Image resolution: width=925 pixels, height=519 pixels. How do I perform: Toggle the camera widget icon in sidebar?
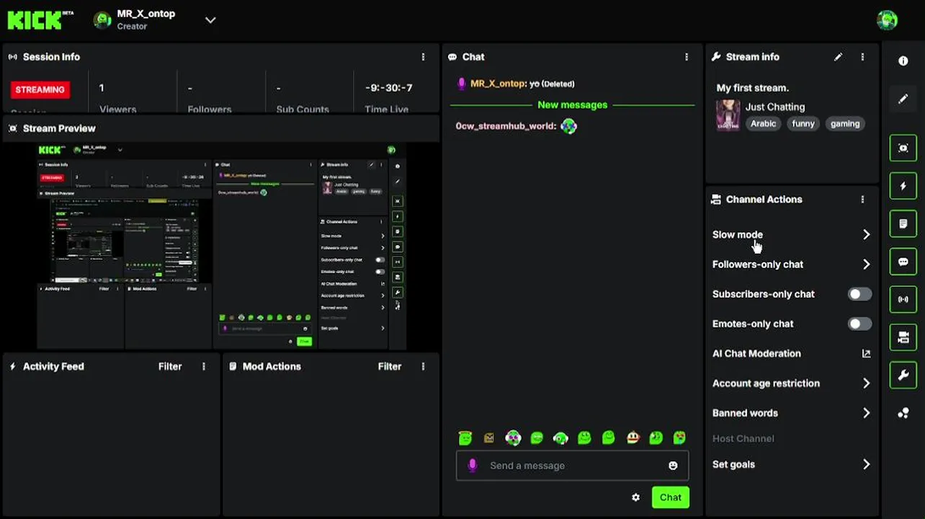tap(903, 337)
